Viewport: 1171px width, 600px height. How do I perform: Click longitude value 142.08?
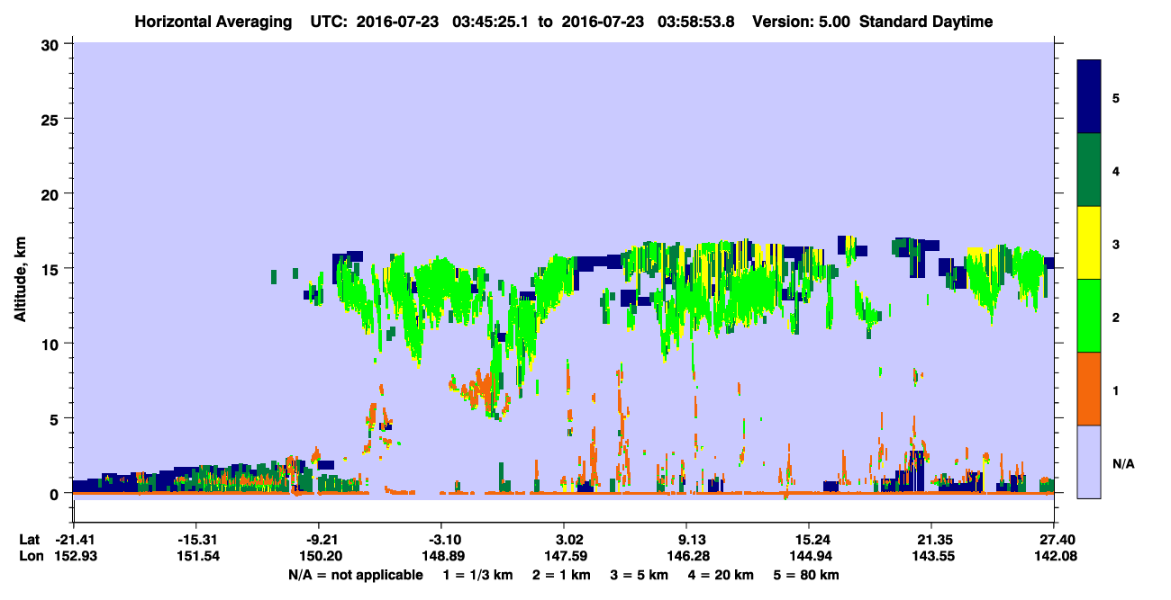click(1054, 556)
